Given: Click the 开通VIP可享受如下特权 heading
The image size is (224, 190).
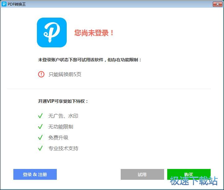Looking at the screenshot, I should click(63, 101).
